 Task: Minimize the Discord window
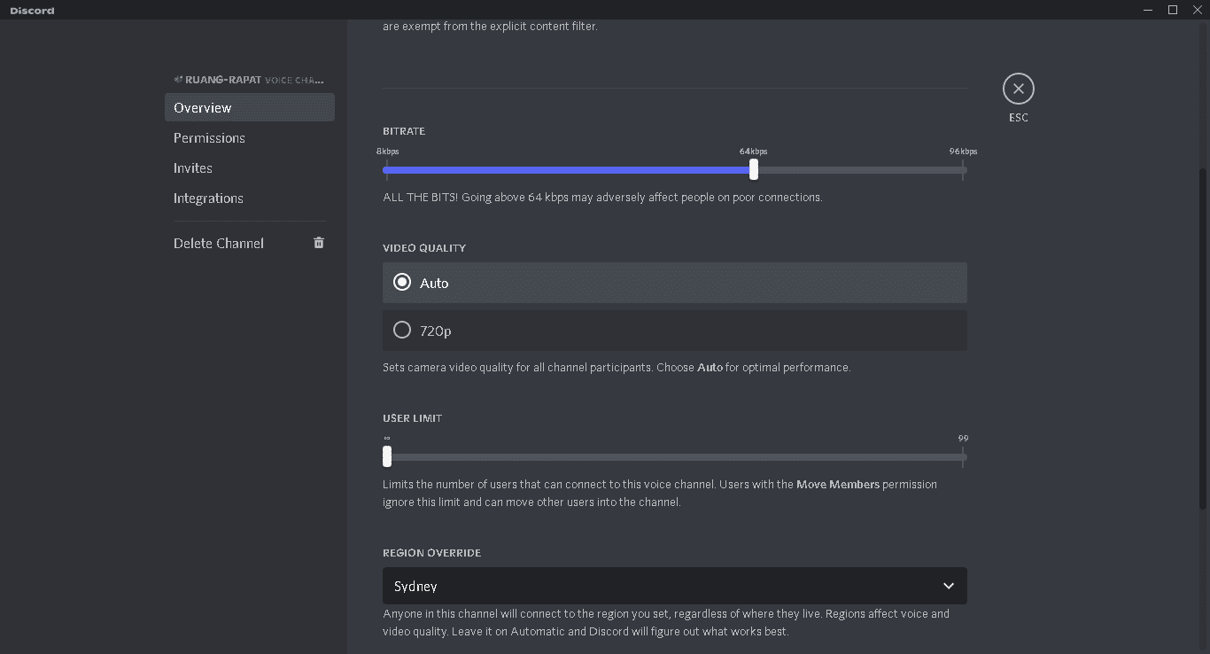tap(1148, 10)
